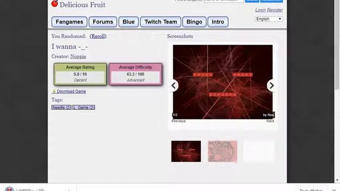
Task: Open the downloaded zip file icon in the download bar
Action: (10, 189)
